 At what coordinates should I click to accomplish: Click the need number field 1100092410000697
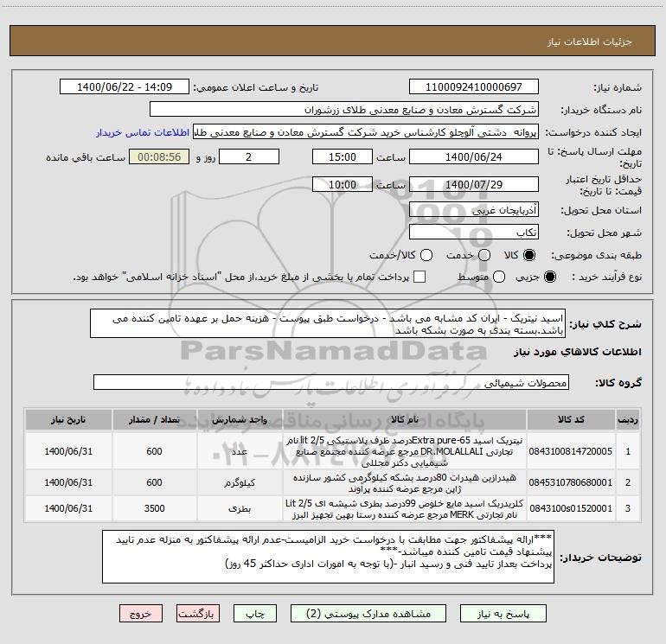474,87
